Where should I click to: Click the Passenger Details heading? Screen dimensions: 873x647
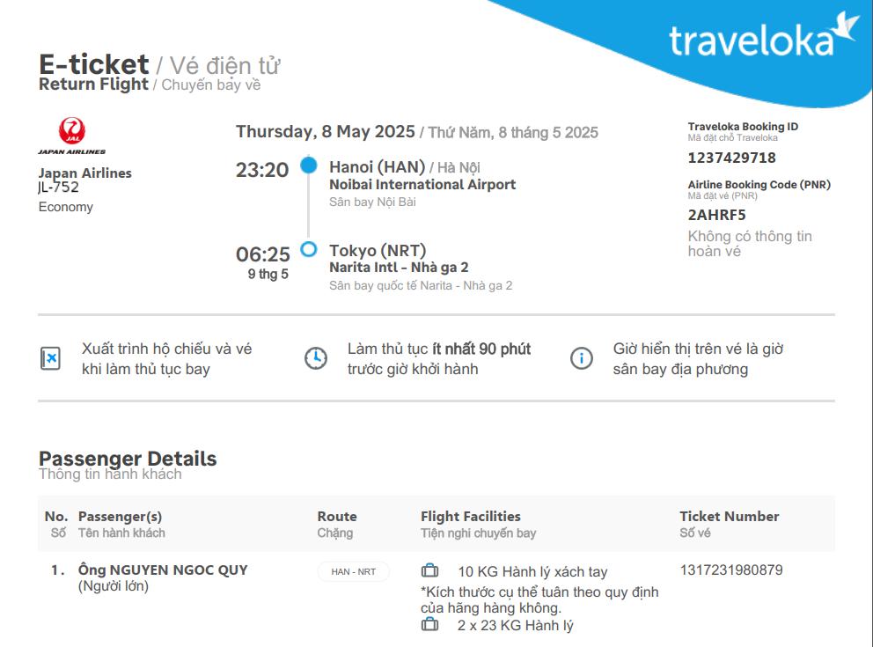coord(128,459)
